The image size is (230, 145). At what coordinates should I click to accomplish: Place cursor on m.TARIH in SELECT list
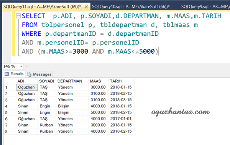(x=207, y=16)
